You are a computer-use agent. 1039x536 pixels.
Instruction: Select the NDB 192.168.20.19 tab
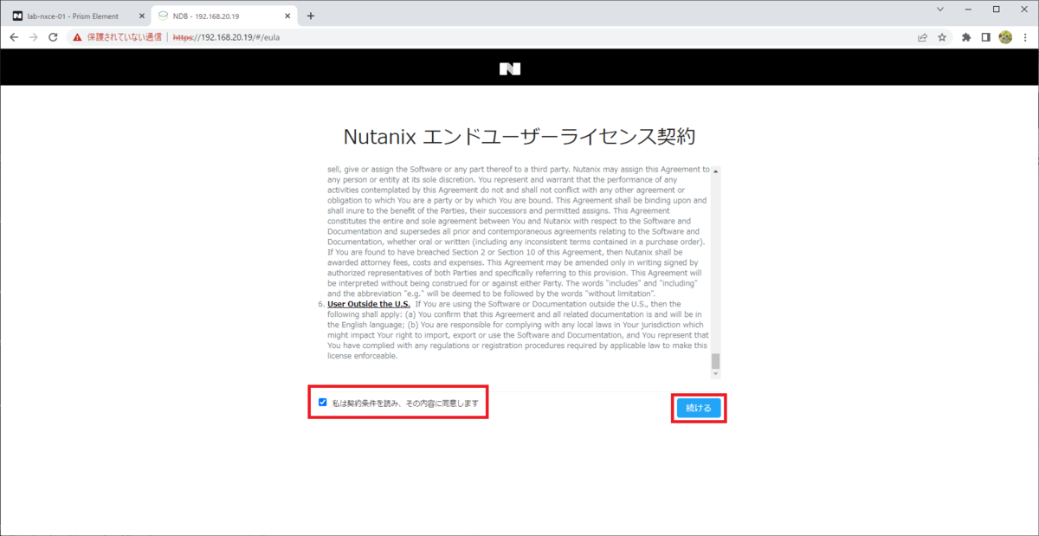point(223,16)
